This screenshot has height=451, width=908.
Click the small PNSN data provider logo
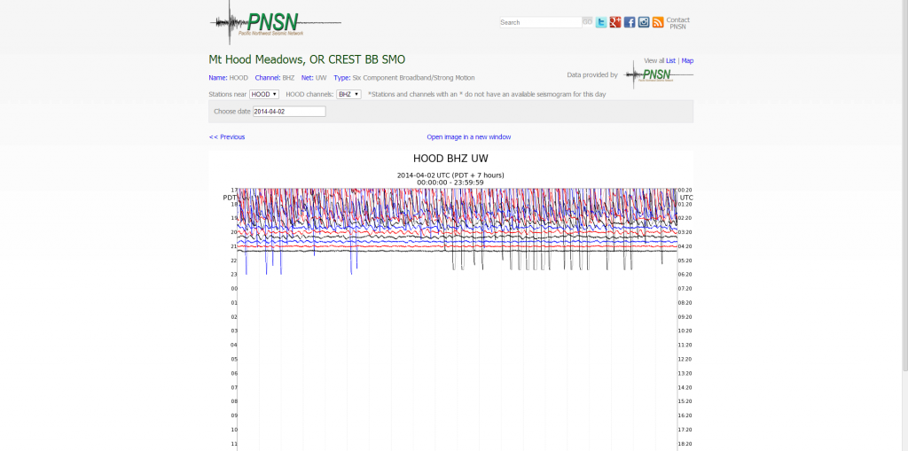tap(659, 75)
